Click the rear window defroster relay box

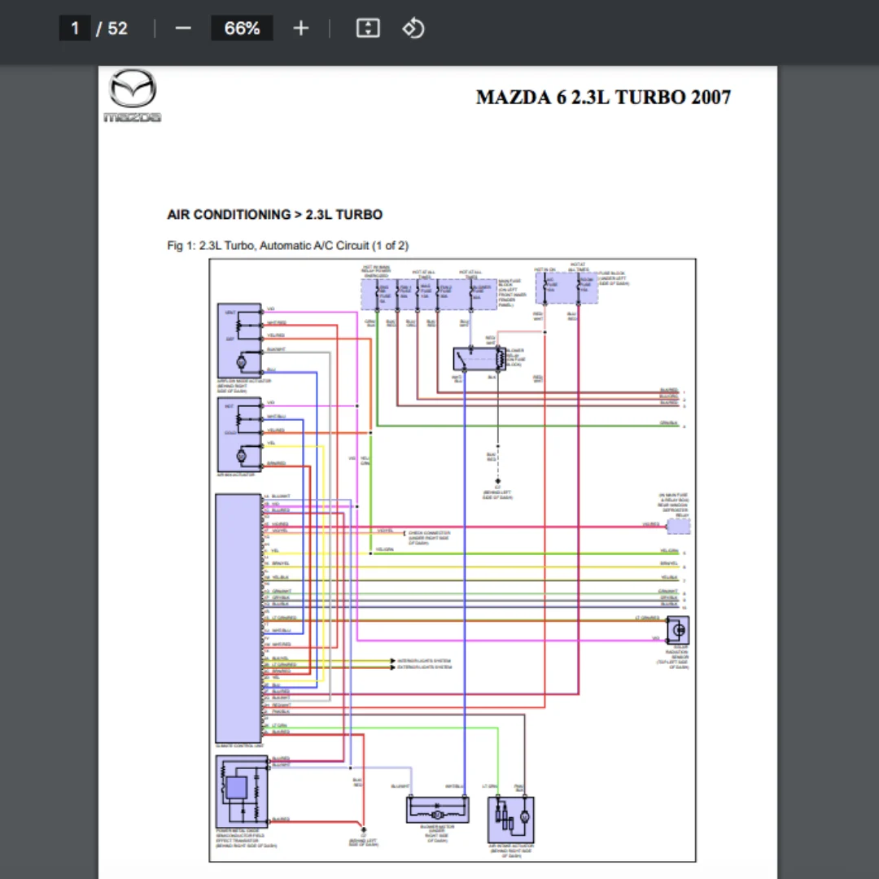click(x=678, y=527)
